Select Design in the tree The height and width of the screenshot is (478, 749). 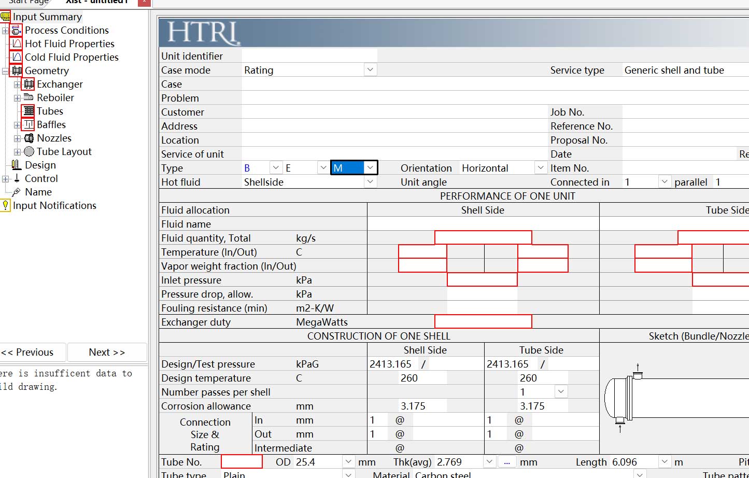tap(40, 165)
